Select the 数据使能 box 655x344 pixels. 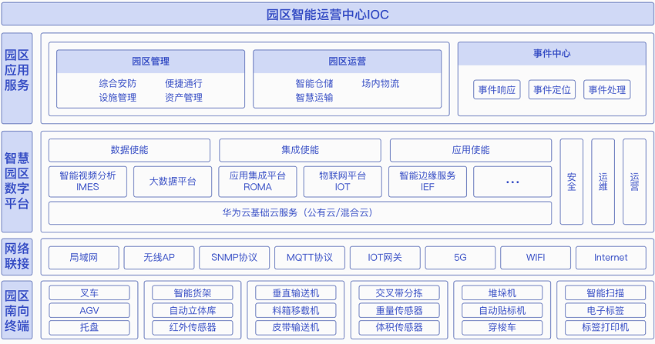tap(129, 150)
